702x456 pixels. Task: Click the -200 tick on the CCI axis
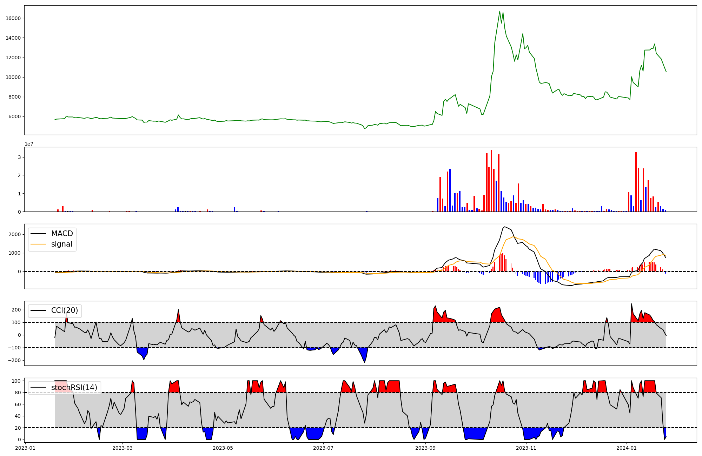(x=14, y=361)
